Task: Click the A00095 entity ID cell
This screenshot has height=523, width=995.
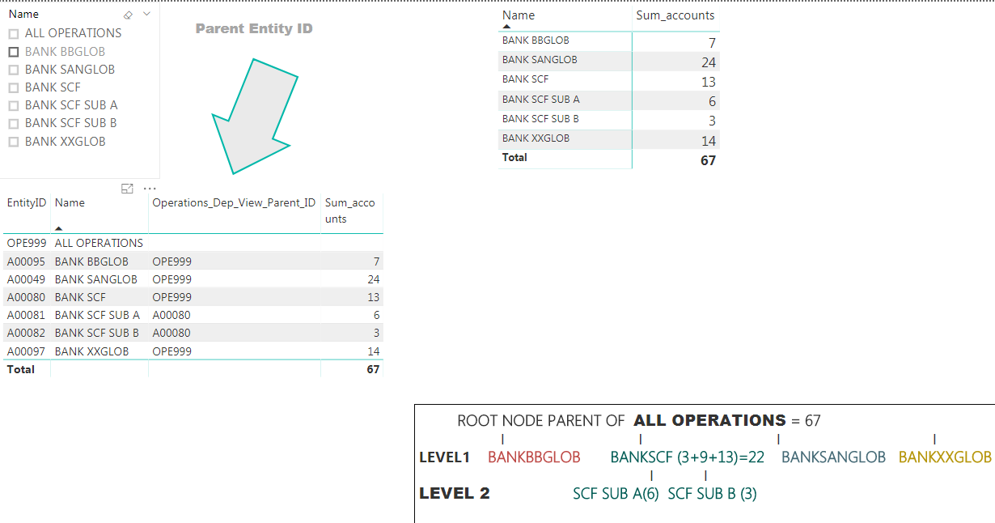Action: (x=25, y=261)
